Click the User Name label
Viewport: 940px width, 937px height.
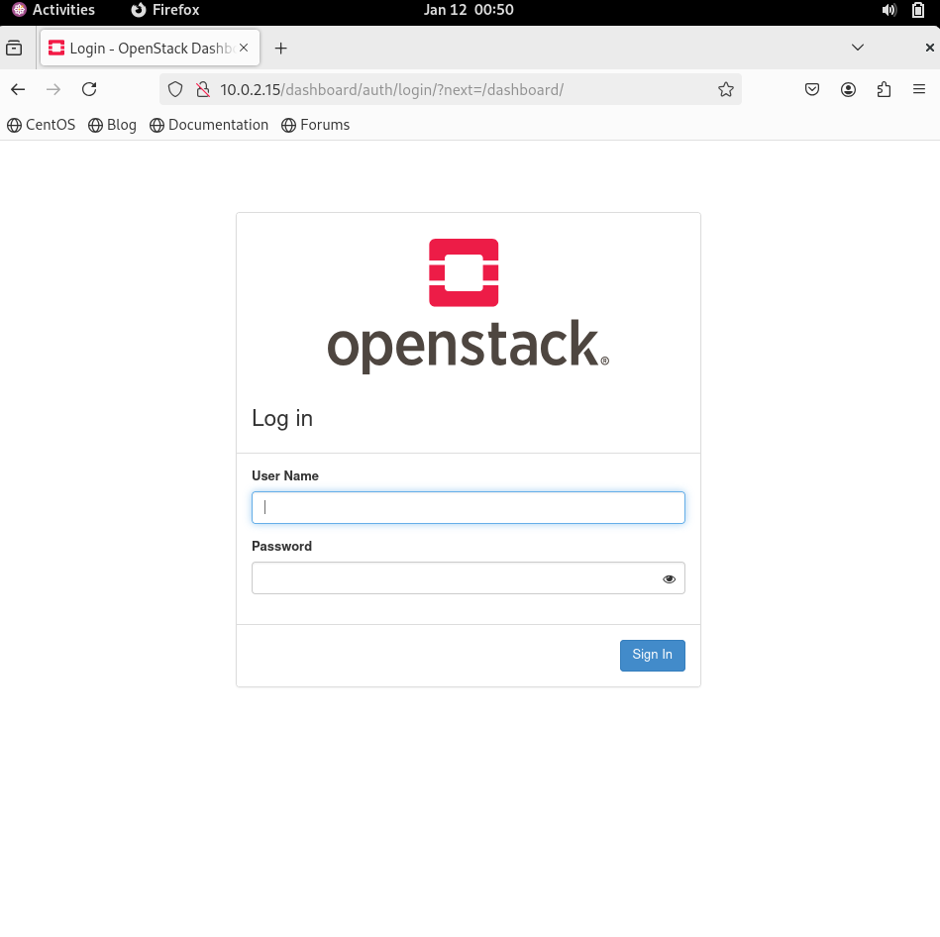point(284,475)
